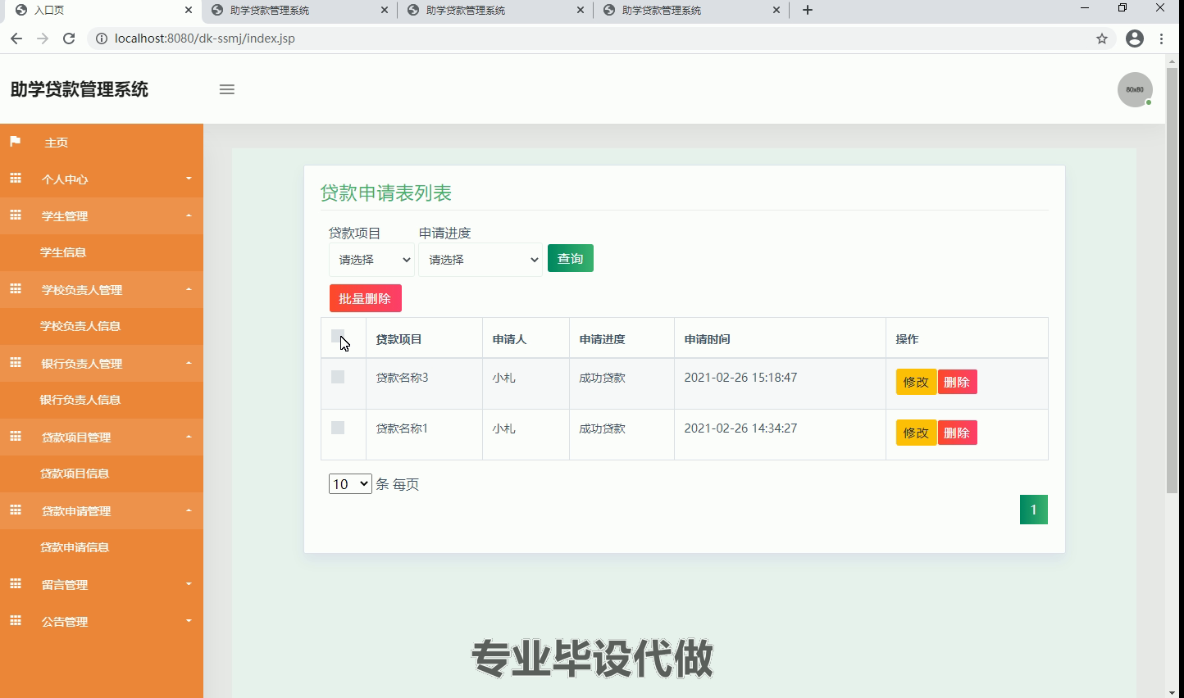Click the 助学贷款管理系统 site title

[80, 89]
